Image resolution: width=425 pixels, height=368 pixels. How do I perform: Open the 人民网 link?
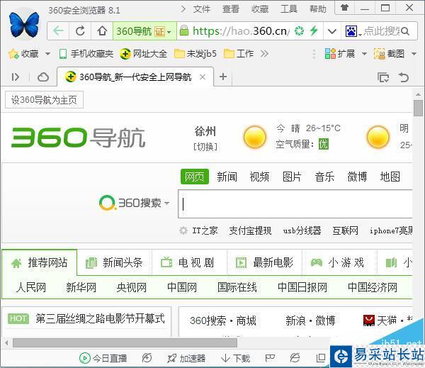click(31, 287)
